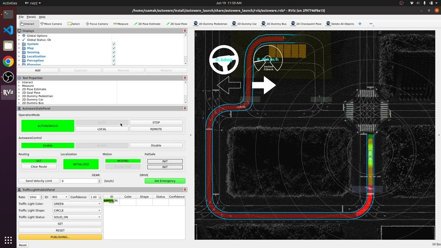Expand the Global Options tree item
The image size is (441, 248).
(x=19, y=35)
